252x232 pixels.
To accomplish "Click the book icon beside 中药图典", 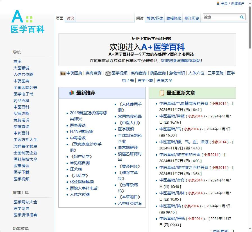I will pos(63,73).
